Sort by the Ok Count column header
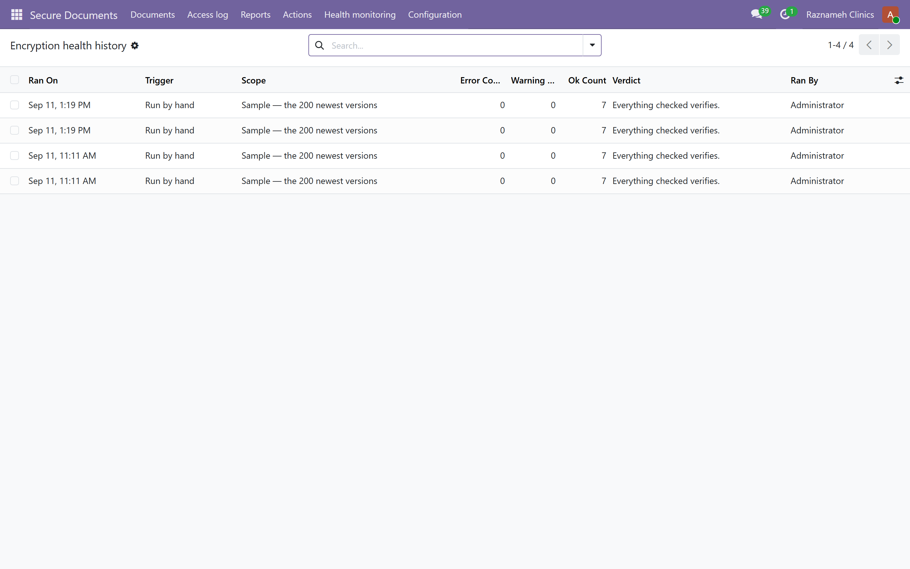 (x=587, y=80)
